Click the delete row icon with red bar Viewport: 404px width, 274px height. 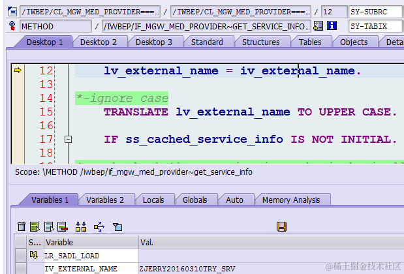point(63,226)
